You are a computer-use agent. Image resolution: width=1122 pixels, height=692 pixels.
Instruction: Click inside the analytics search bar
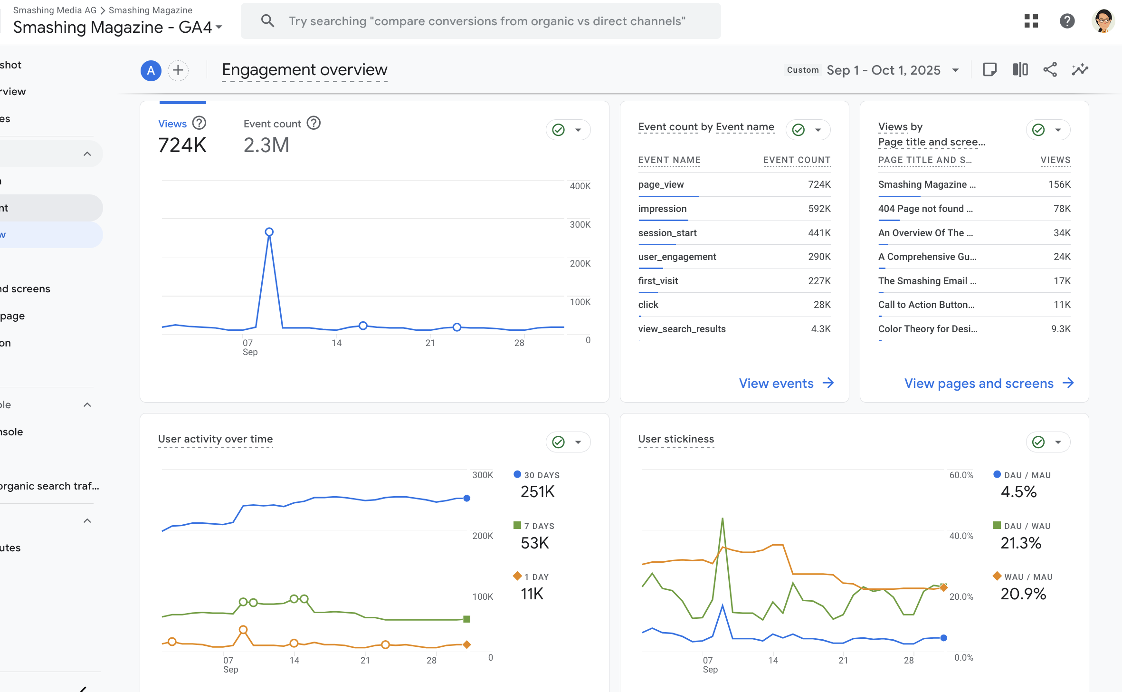[x=481, y=20]
